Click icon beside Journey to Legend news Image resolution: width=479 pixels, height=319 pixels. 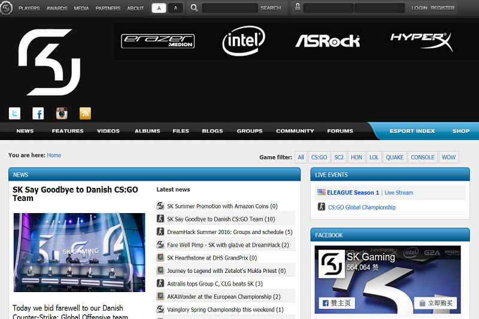(x=160, y=270)
